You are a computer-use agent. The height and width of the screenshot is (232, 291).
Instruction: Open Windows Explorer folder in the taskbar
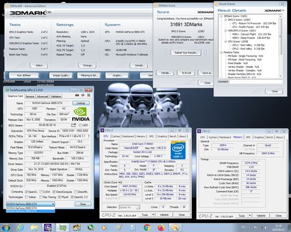click(34, 228)
